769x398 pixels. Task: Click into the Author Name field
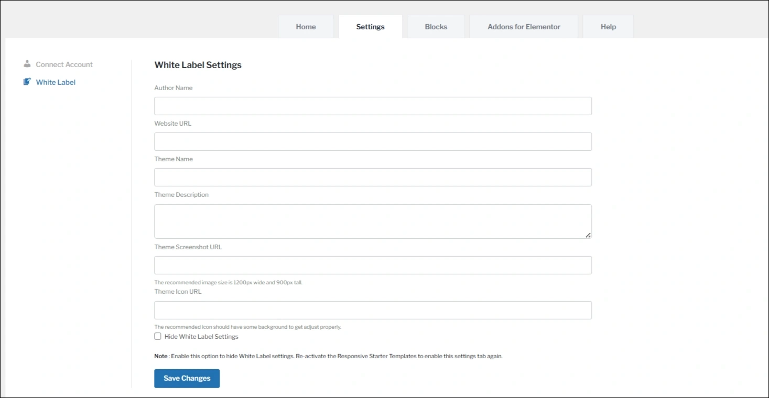372,105
